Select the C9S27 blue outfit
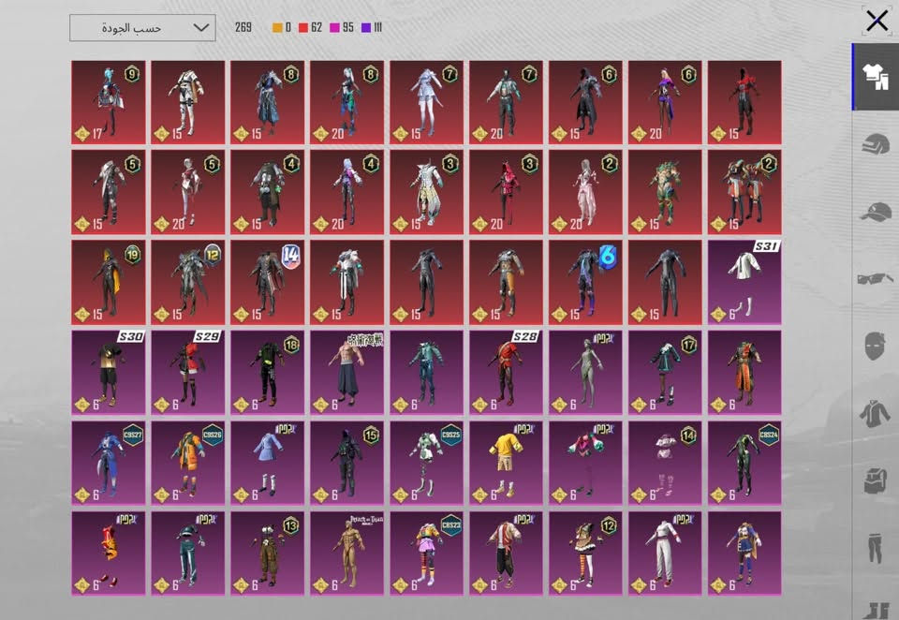899x620 pixels. pos(109,463)
